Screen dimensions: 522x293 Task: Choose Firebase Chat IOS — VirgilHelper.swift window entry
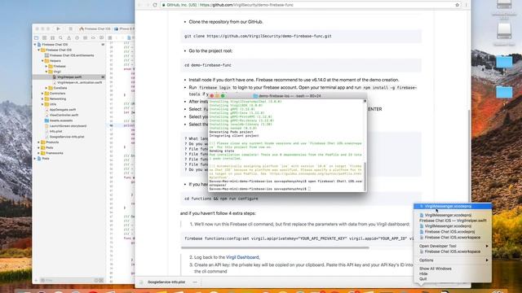453,221
